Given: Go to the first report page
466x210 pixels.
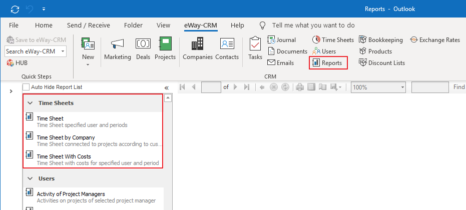Looking at the screenshot, I should pos(183,87).
